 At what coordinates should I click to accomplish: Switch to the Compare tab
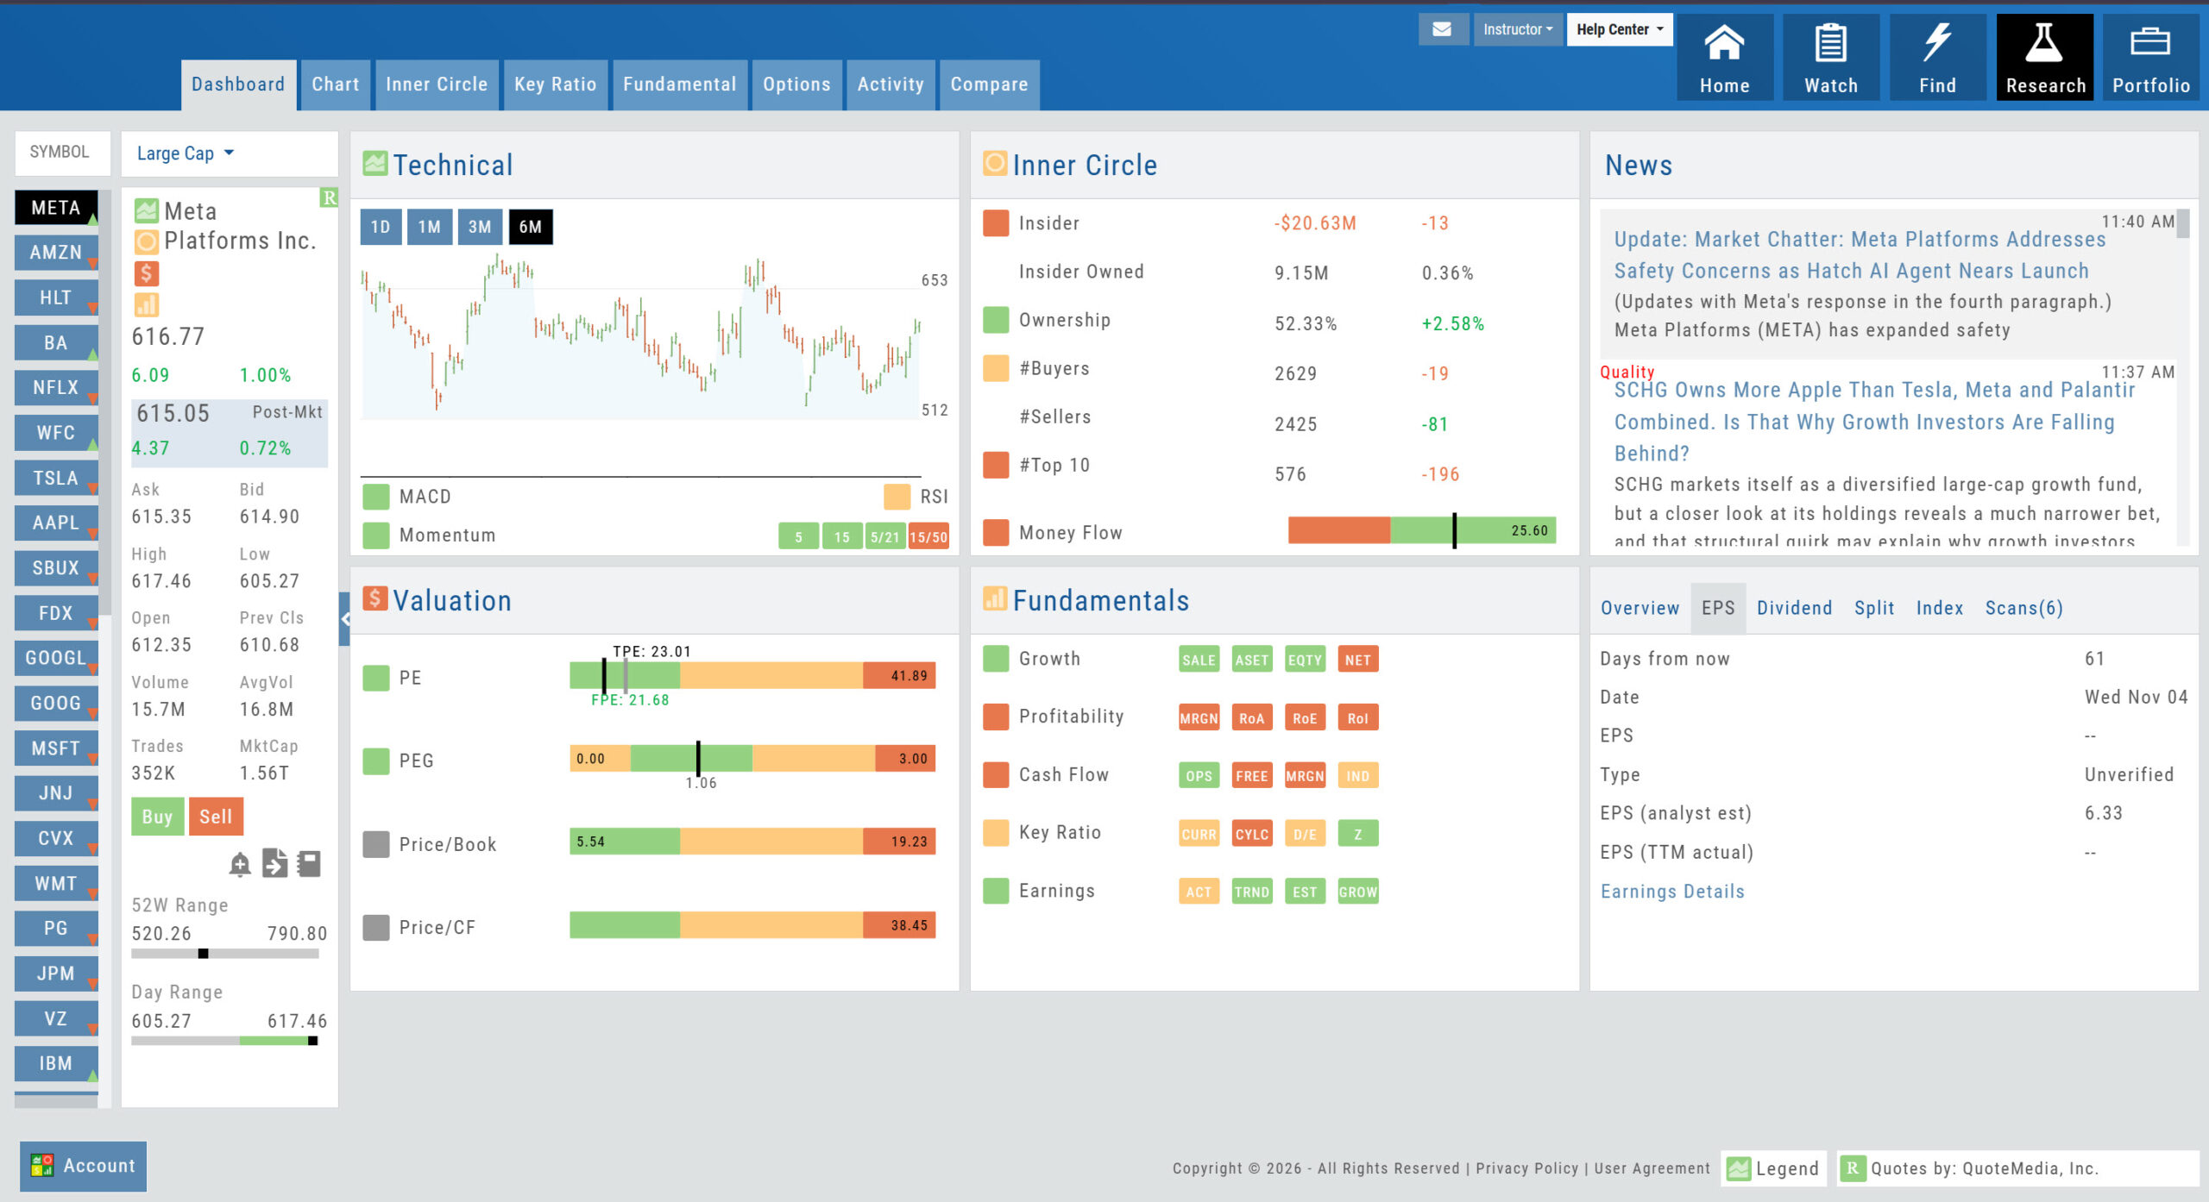pos(989,85)
